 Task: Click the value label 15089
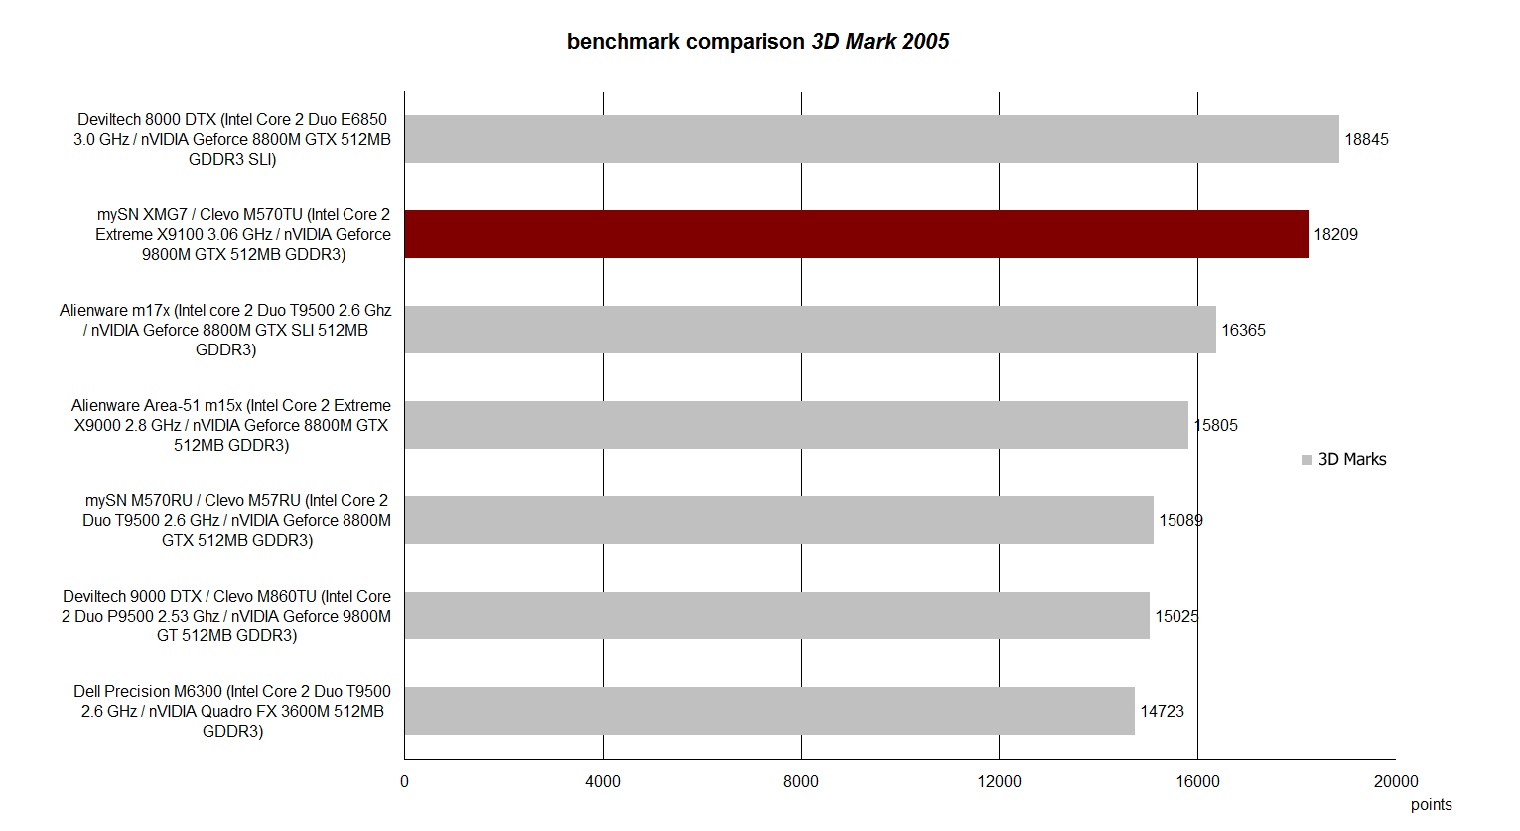1180,520
